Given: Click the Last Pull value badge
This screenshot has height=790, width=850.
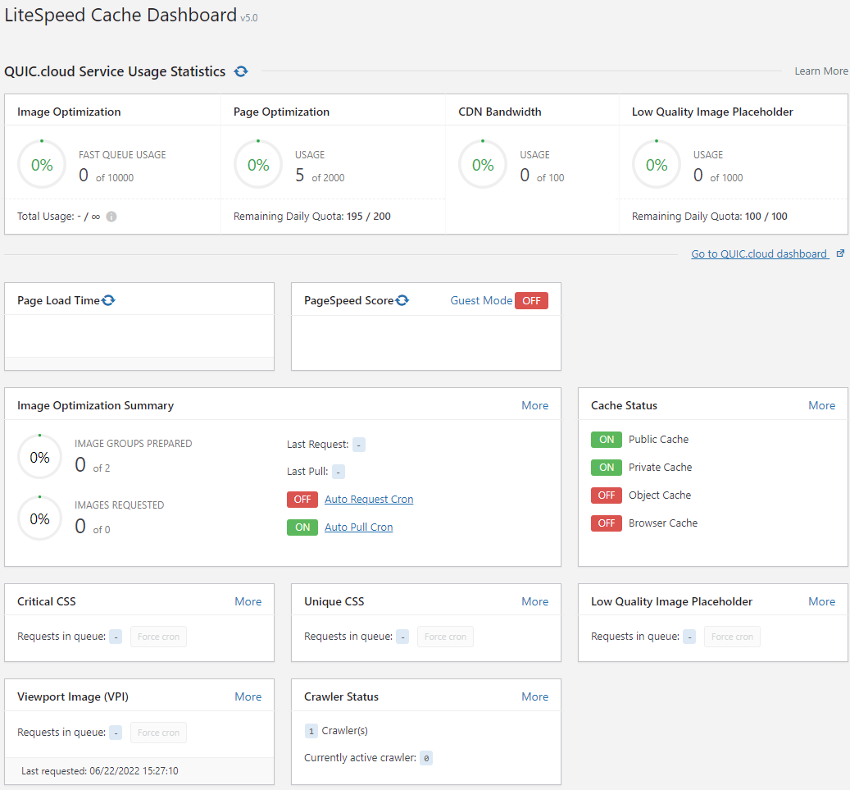Looking at the screenshot, I should (x=339, y=472).
